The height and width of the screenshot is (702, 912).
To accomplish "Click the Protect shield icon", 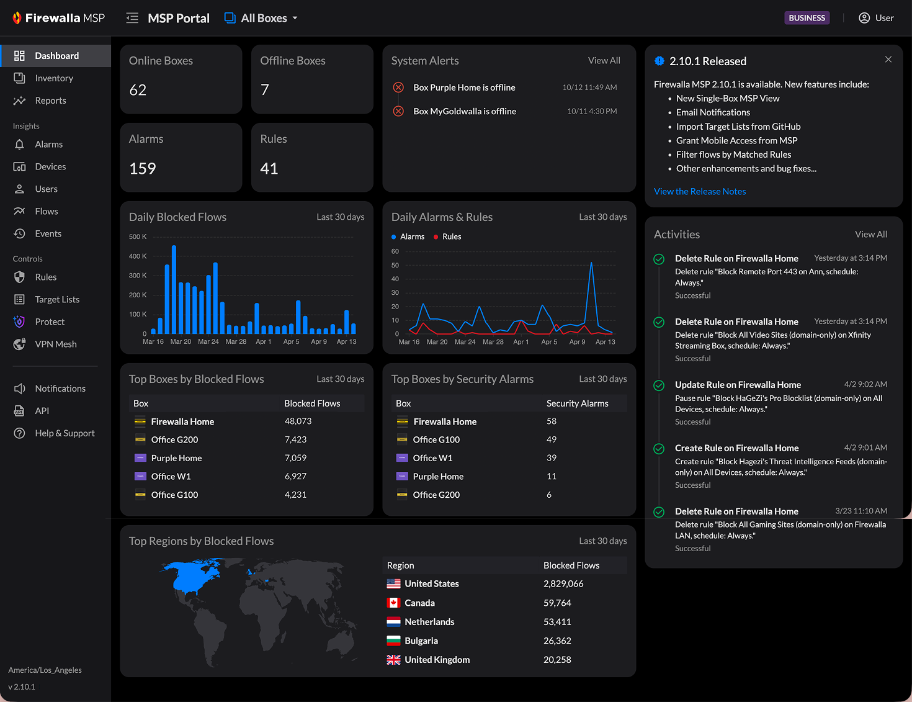I will pyautogui.click(x=19, y=322).
